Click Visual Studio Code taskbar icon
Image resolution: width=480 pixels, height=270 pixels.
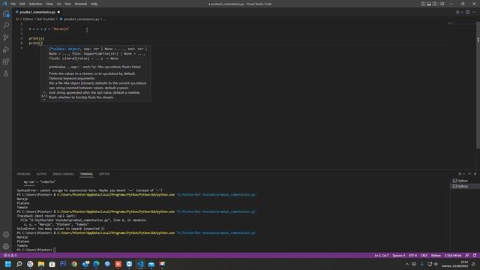(x=140, y=264)
